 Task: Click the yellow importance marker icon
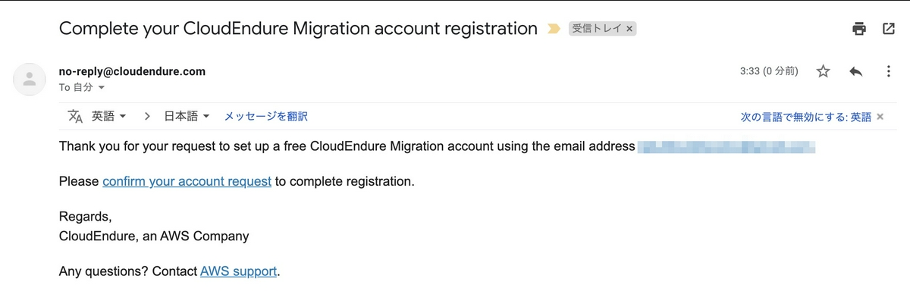pyautogui.click(x=554, y=29)
